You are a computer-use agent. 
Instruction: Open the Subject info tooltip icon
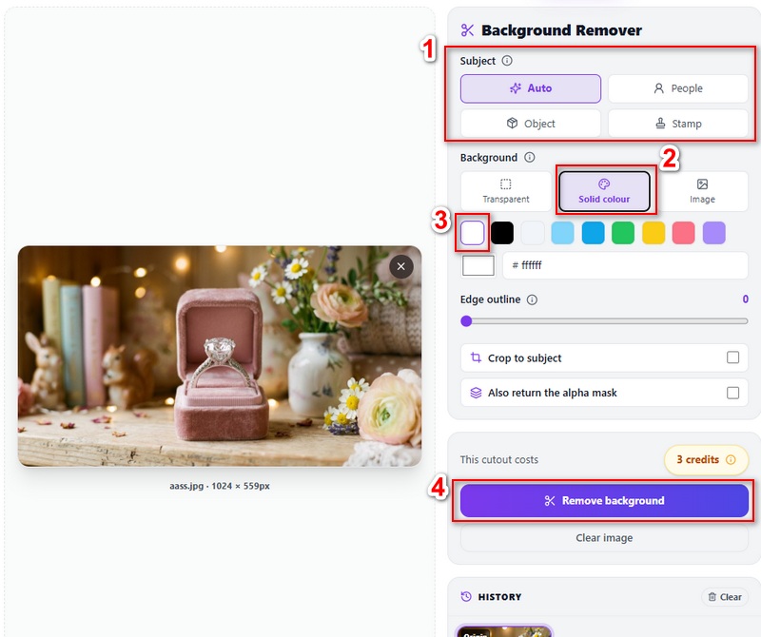coord(507,61)
